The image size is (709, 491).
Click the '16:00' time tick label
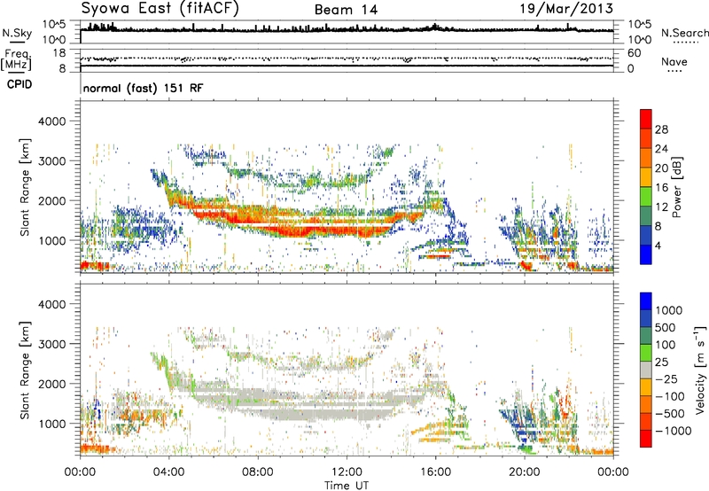pyautogui.click(x=435, y=472)
